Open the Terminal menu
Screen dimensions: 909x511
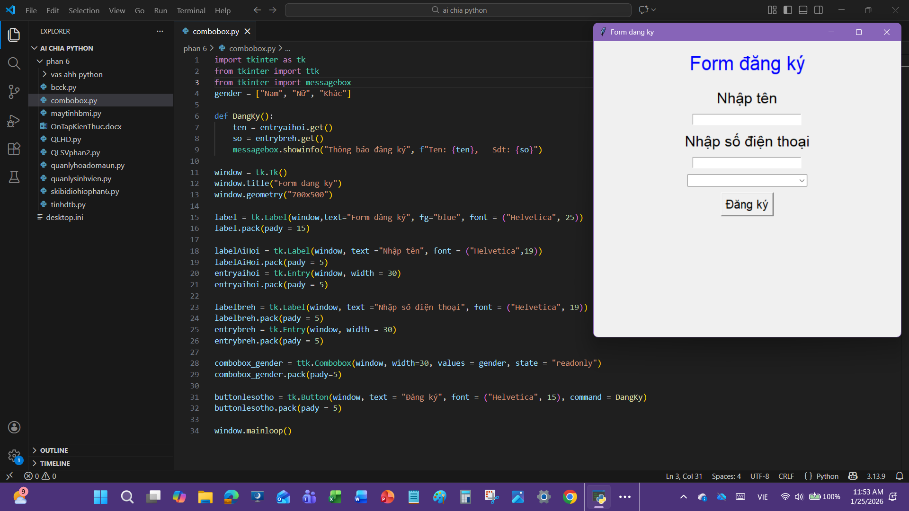click(191, 10)
